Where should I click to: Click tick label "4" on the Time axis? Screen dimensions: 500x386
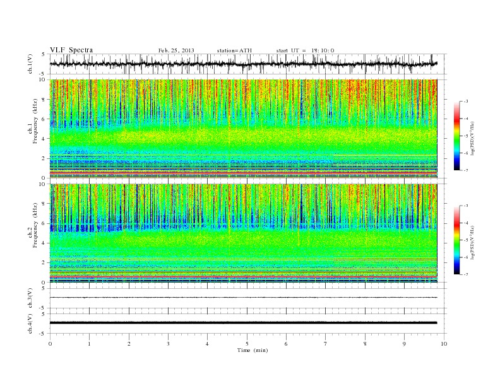[x=207, y=344]
